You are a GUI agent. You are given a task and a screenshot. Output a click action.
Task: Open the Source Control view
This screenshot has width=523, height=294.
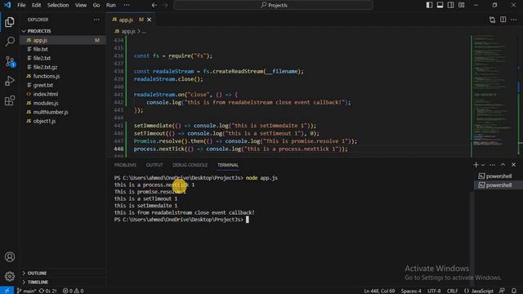tap(10, 61)
